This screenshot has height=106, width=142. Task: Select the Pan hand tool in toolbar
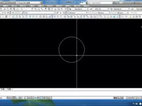click(32, 9)
